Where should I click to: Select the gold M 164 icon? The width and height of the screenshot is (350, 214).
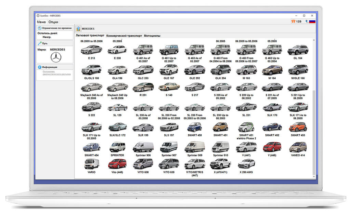click(272, 70)
